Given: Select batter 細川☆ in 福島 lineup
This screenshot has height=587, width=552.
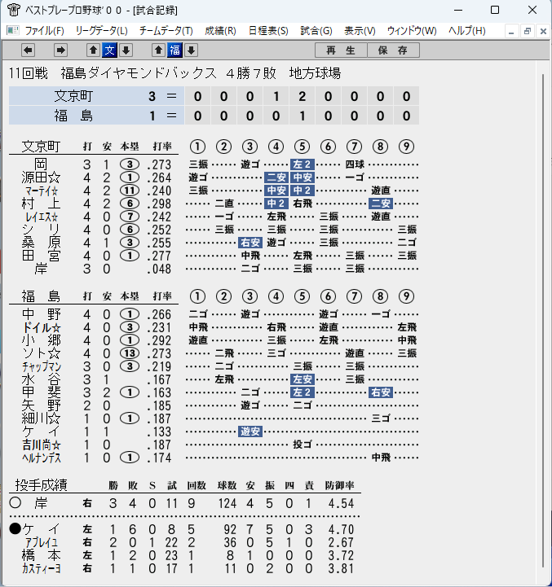Looking at the screenshot, I should pos(41,418).
